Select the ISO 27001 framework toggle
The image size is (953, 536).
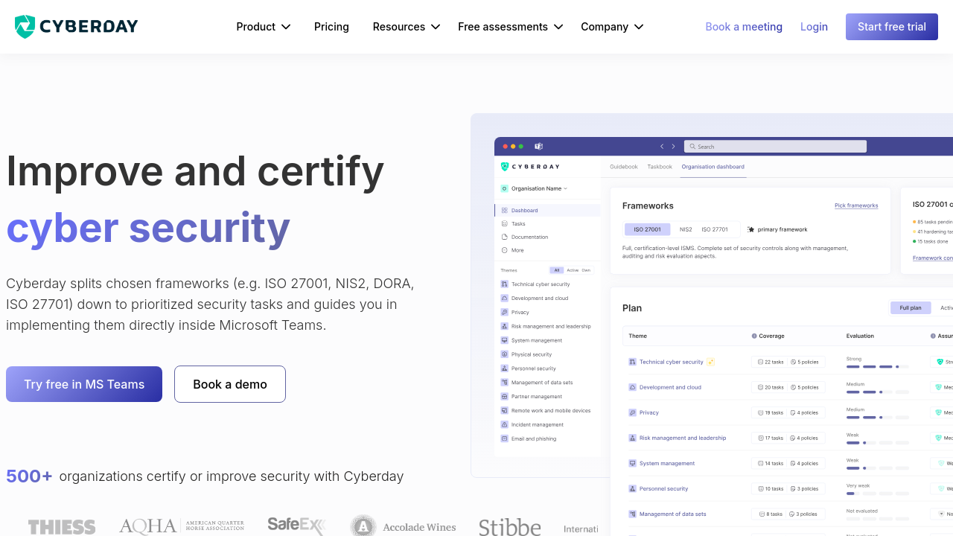click(x=647, y=229)
